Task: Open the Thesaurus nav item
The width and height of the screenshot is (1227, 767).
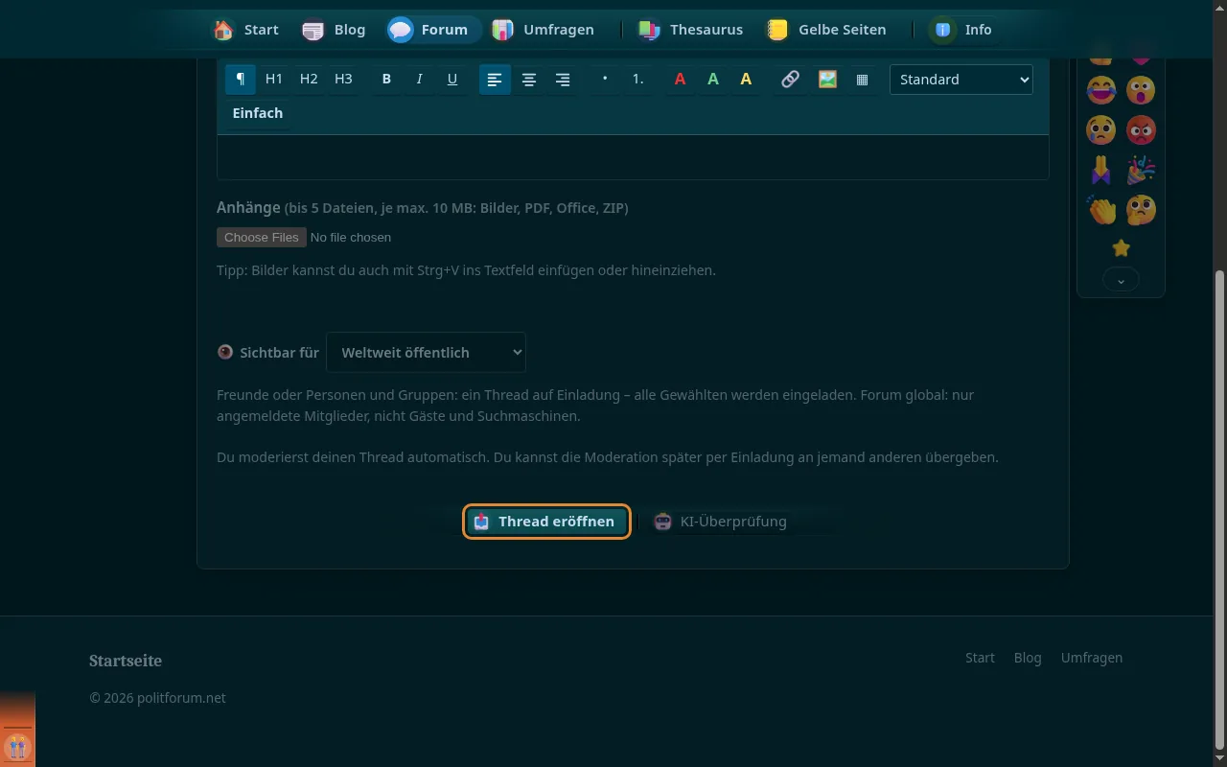Action: (x=689, y=30)
